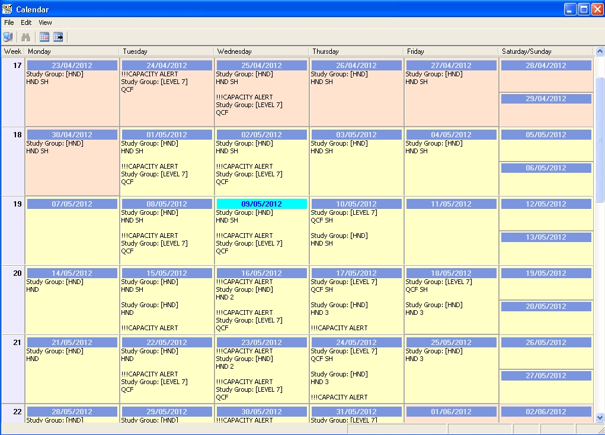
Task: Select the date header 24/04/2012
Action: point(167,66)
